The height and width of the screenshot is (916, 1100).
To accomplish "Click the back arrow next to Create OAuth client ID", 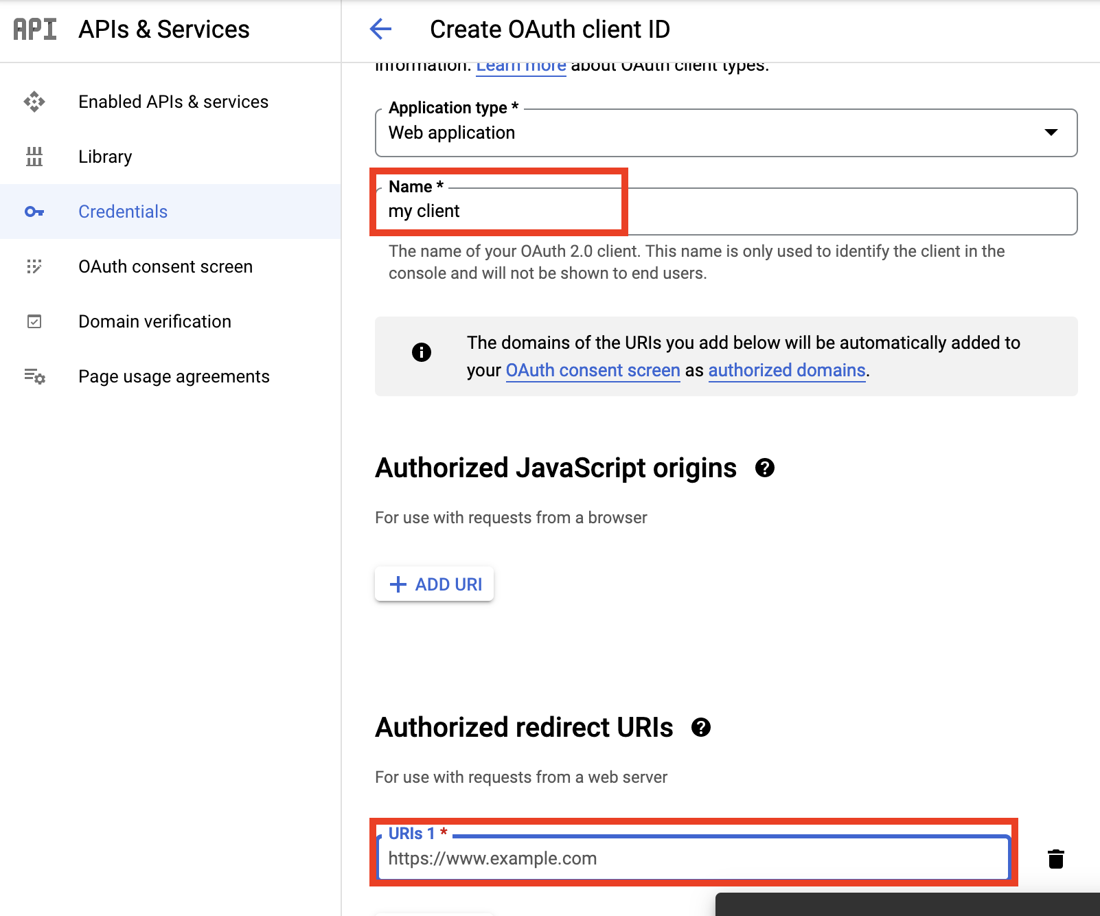I will (x=381, y=29).
